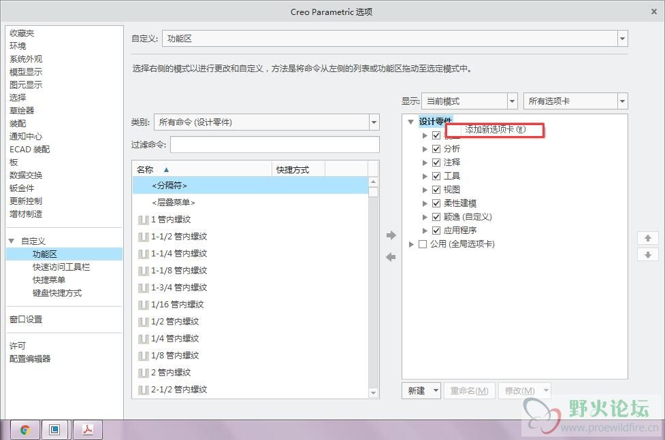Click icon of 1-1/2 管内螺纹 command
The image size is (665, 440).
click(x=144, y=237)
